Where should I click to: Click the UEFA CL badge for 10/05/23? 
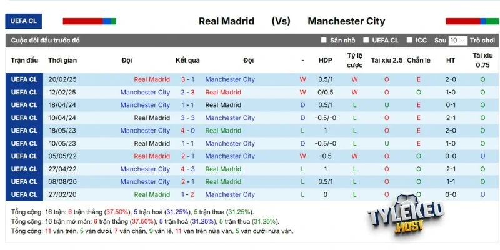tap(24, 143)
